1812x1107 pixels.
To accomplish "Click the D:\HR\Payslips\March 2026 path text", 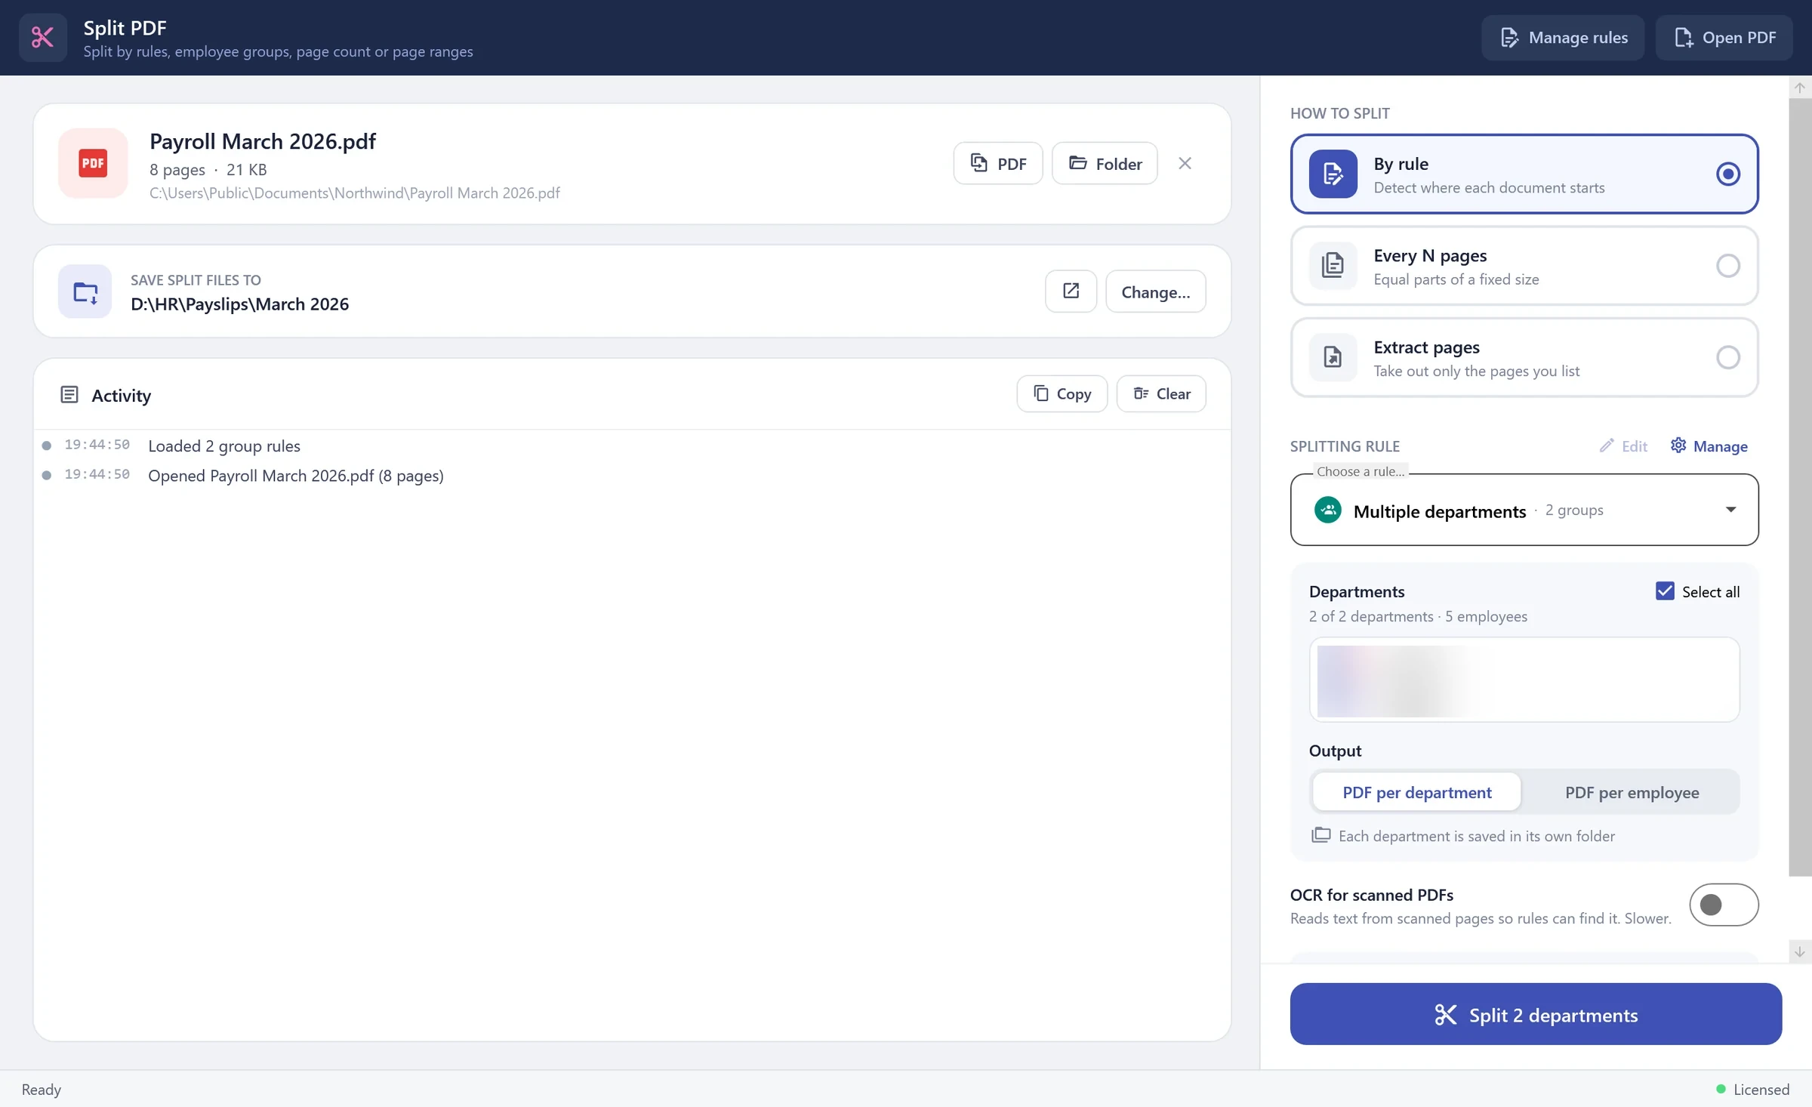I will pos(239,304).
